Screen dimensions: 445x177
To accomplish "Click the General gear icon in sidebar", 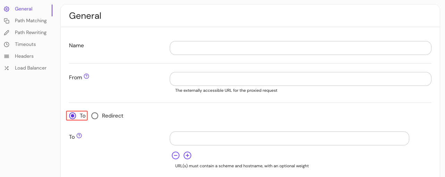I will tap(7, 9).
